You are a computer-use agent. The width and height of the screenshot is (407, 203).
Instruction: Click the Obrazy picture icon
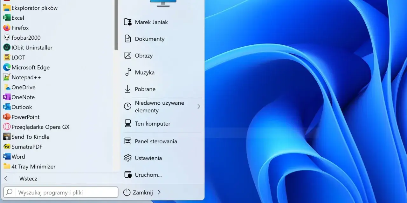(x=128, y=56)
